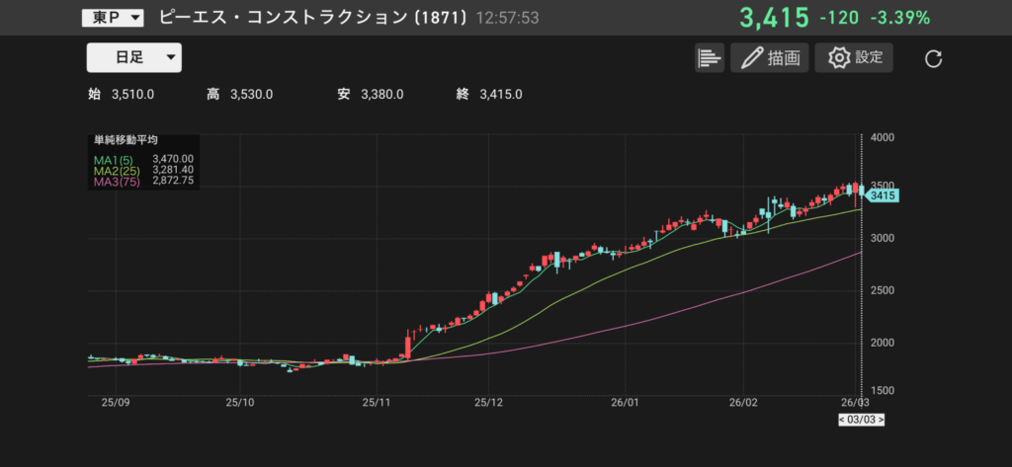
Task: Click the 高 3,530.0 high value
Action: [x=239, y=95]
